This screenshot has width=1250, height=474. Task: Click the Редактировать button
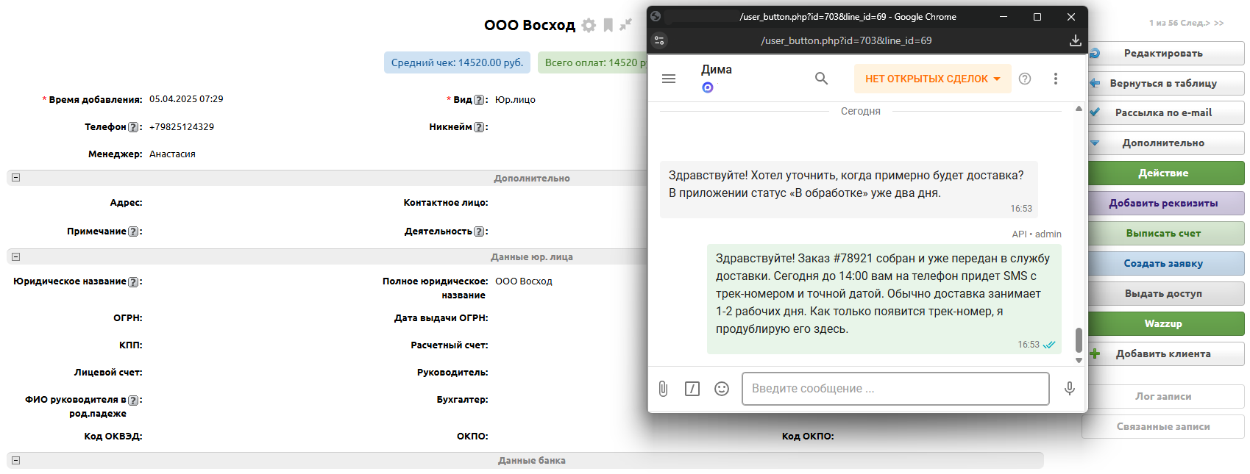[1162, 54]
